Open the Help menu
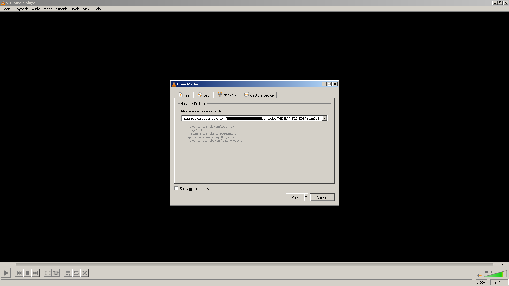Screen dimensions: 509x286 97,9
